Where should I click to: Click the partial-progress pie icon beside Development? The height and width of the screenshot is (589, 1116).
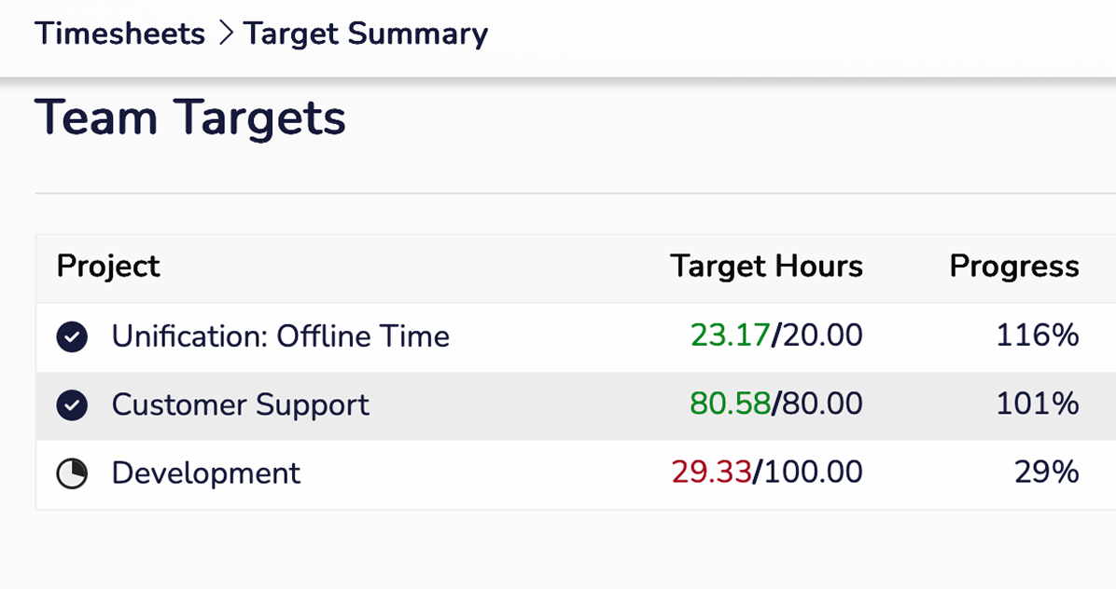point(72,474)
